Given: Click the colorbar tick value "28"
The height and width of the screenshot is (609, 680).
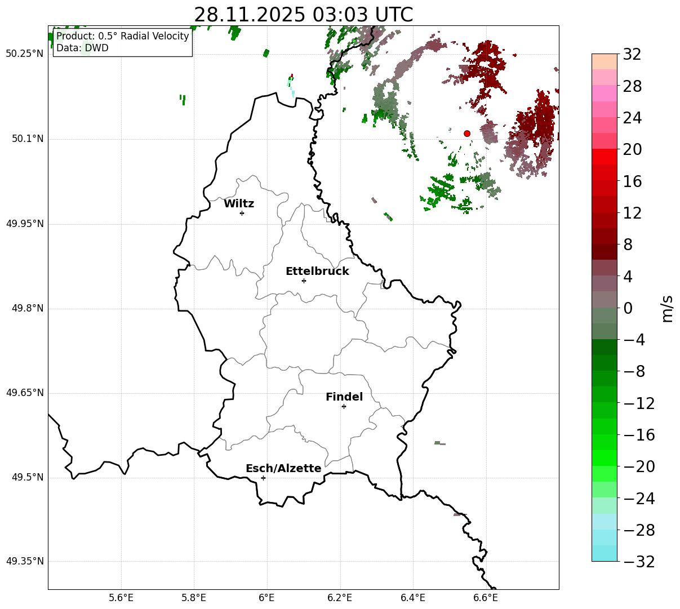Looking at the screenshot, I should click(x=632, y=87).
